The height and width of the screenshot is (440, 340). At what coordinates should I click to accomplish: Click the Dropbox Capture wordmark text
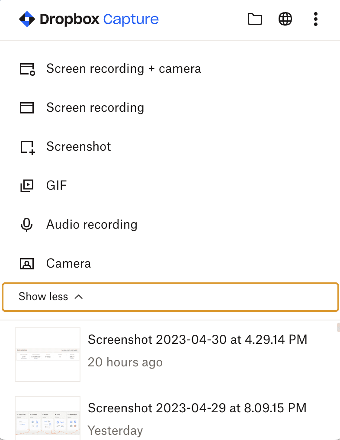pos(99,19)
